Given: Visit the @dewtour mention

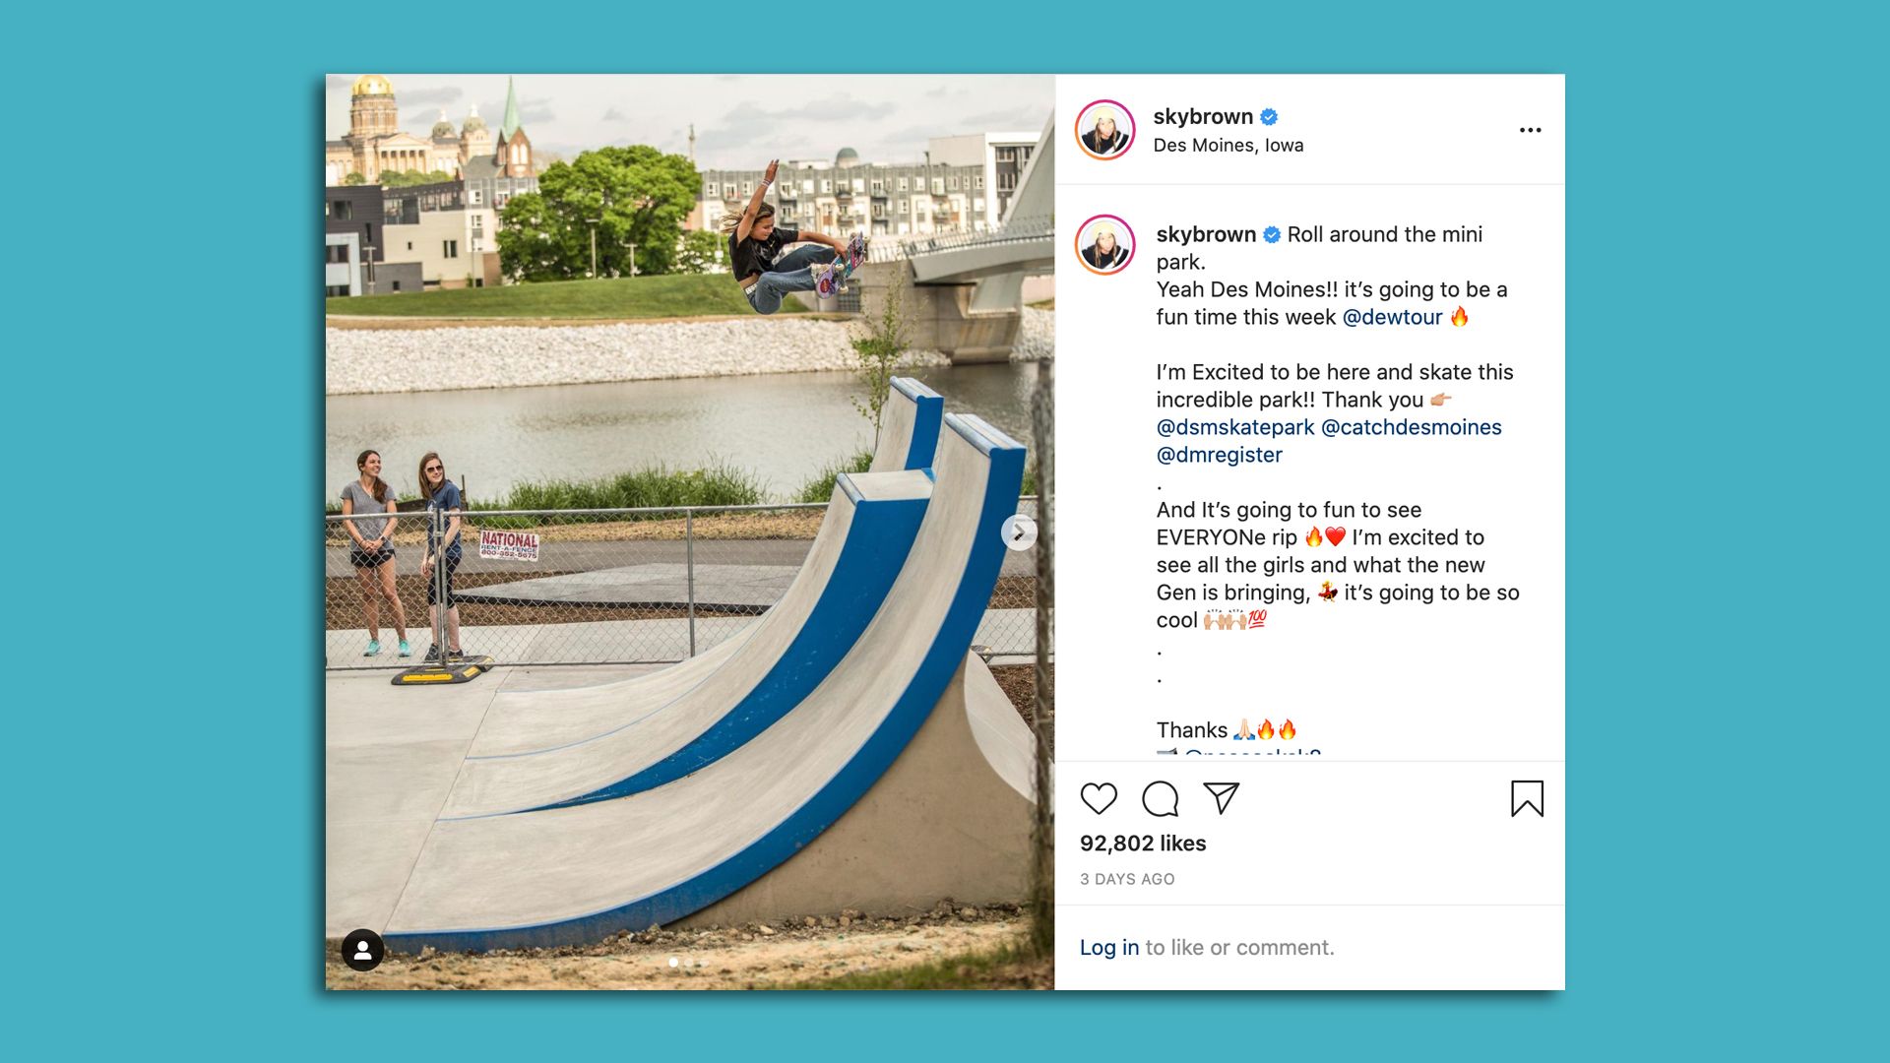Looking at the screenshot, I should click(x=1392, y=317).
